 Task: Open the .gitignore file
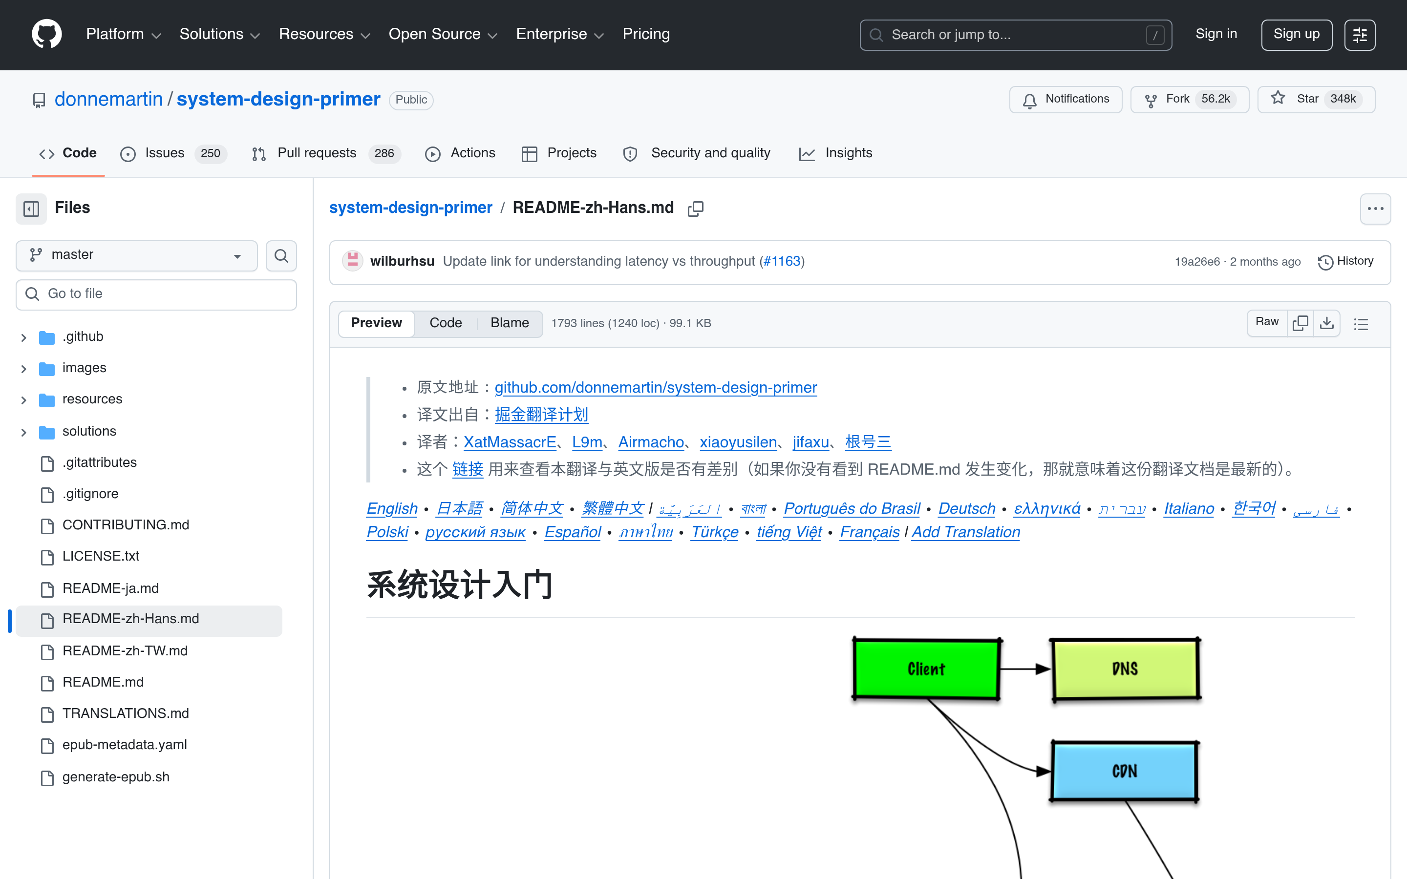[x=90, y=494]
